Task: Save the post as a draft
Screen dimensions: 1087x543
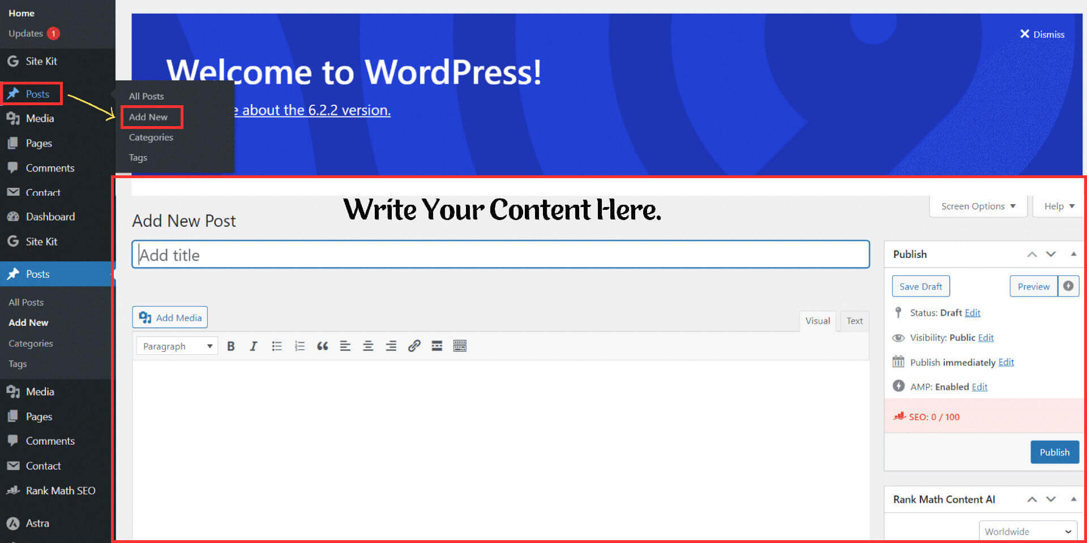Action: 921,286
